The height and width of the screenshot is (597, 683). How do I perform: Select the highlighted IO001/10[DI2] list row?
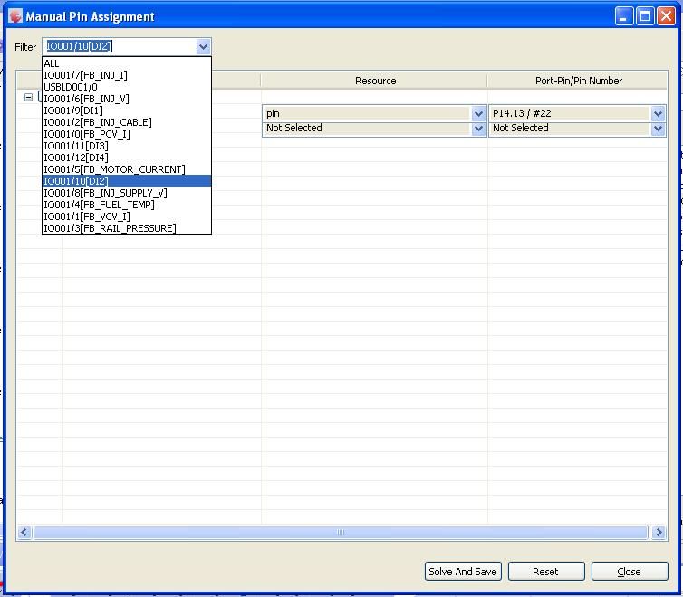127,181
